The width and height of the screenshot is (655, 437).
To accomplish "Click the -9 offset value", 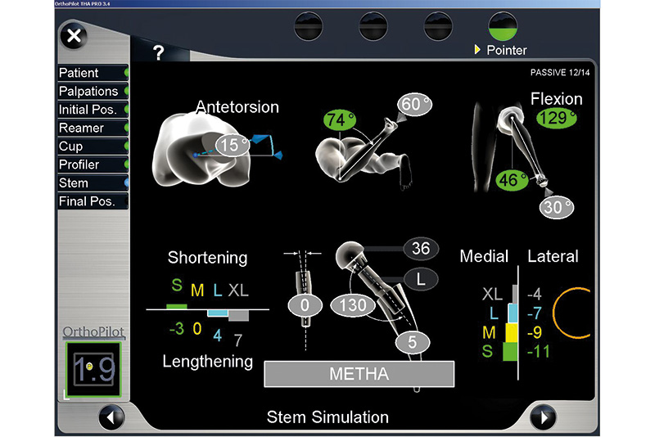I will [535, 332].
